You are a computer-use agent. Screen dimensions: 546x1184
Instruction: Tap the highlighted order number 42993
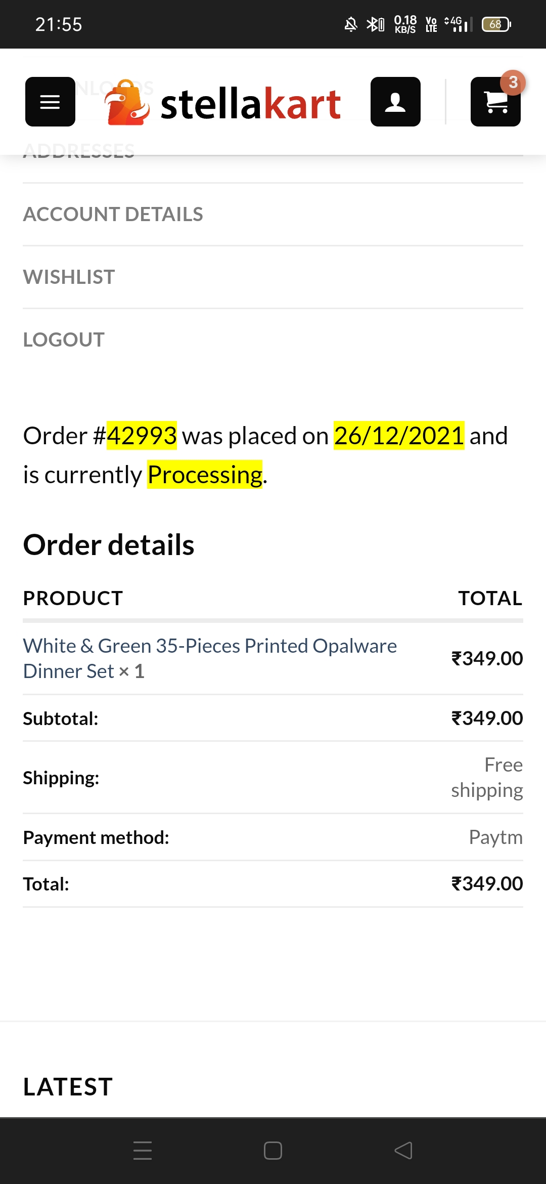click(x=142, y=436)
